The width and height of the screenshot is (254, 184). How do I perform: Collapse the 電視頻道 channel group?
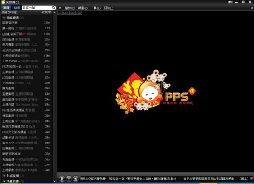(x=4, y=18)
